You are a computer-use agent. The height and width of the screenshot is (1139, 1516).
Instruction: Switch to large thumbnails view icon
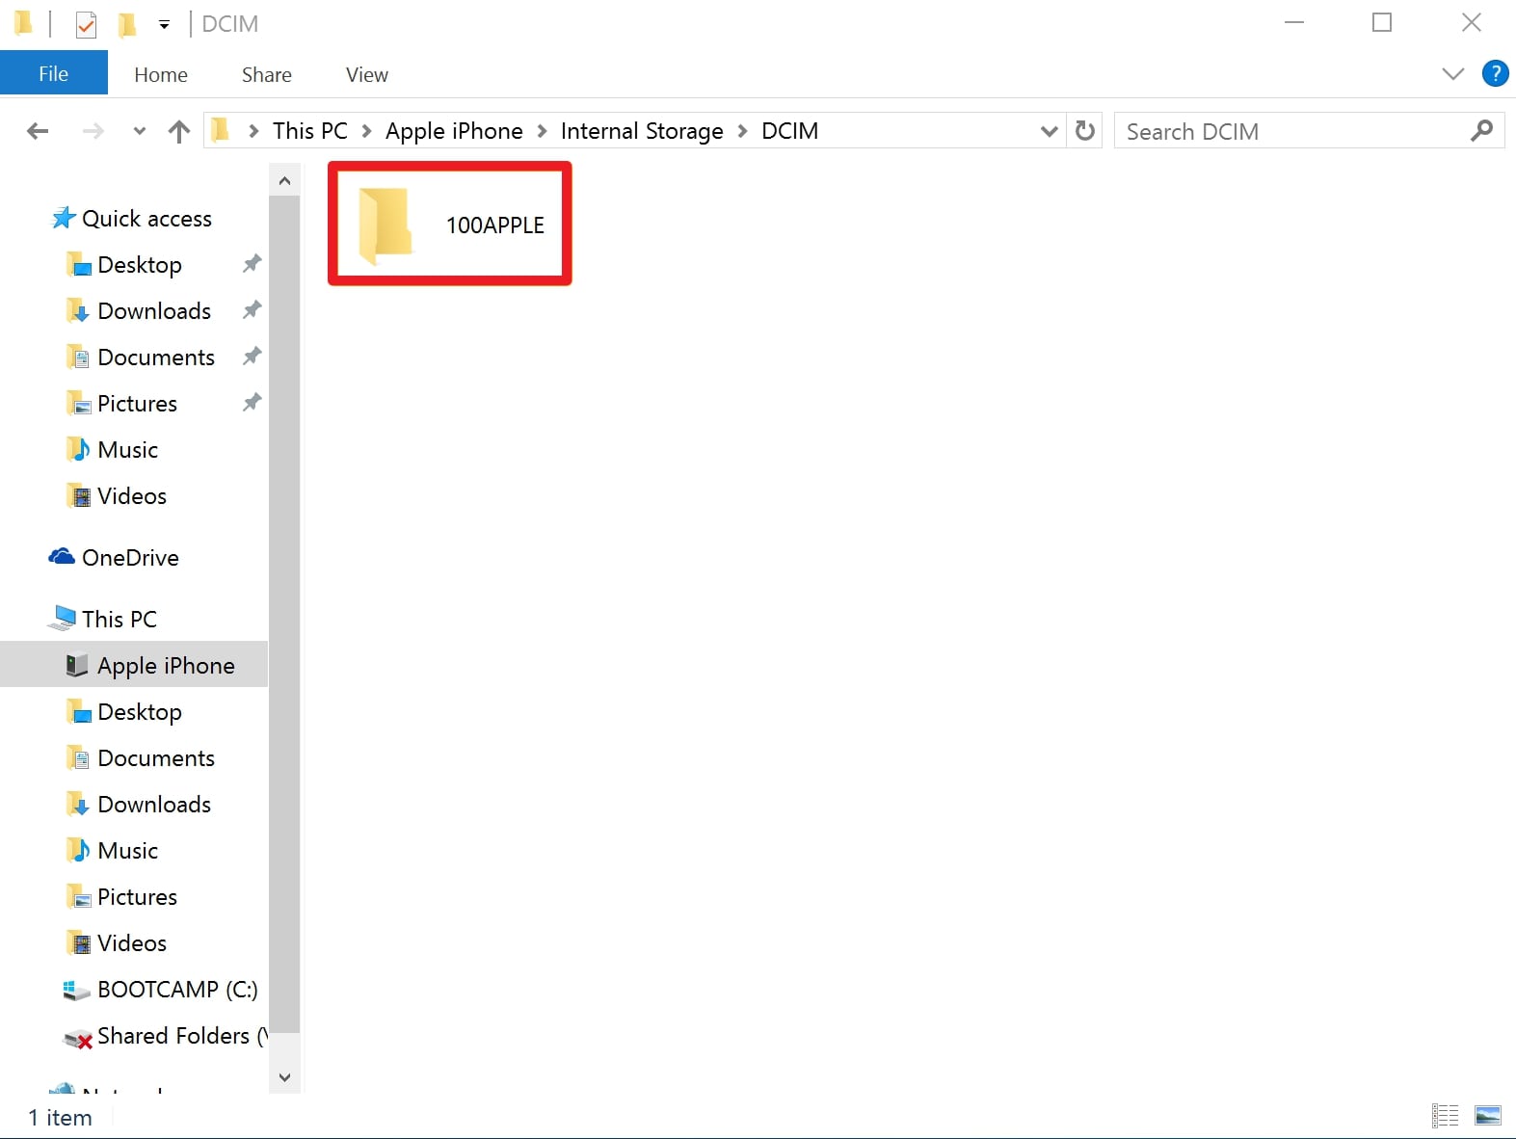[x=1487, y=1116]
